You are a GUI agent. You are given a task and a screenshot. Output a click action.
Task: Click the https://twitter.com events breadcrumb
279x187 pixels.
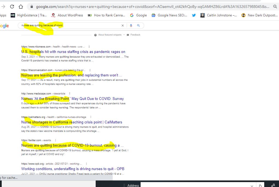[x=36, y=140]
